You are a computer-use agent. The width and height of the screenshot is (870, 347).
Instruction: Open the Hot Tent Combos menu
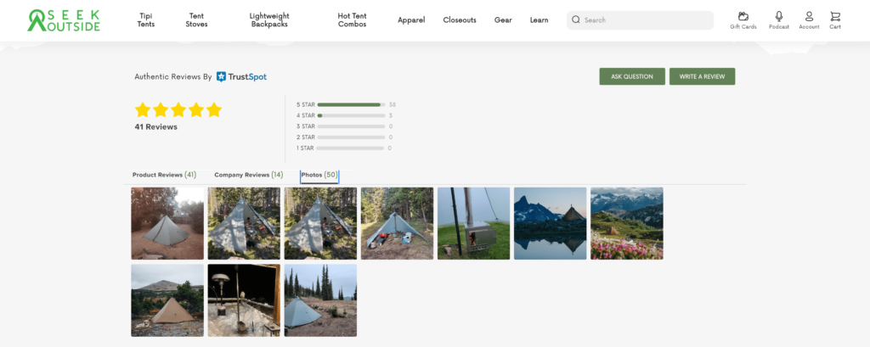tap(352, 20)
